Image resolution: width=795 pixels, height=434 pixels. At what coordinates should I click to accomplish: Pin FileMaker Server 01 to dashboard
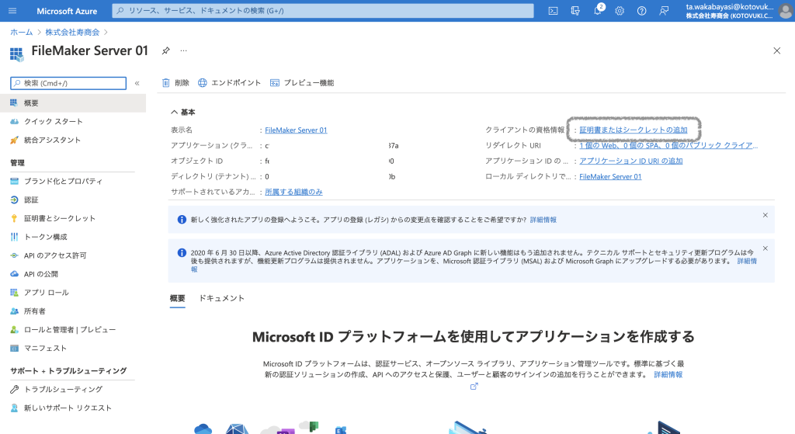pyautogui.click(x=165, y=50)
